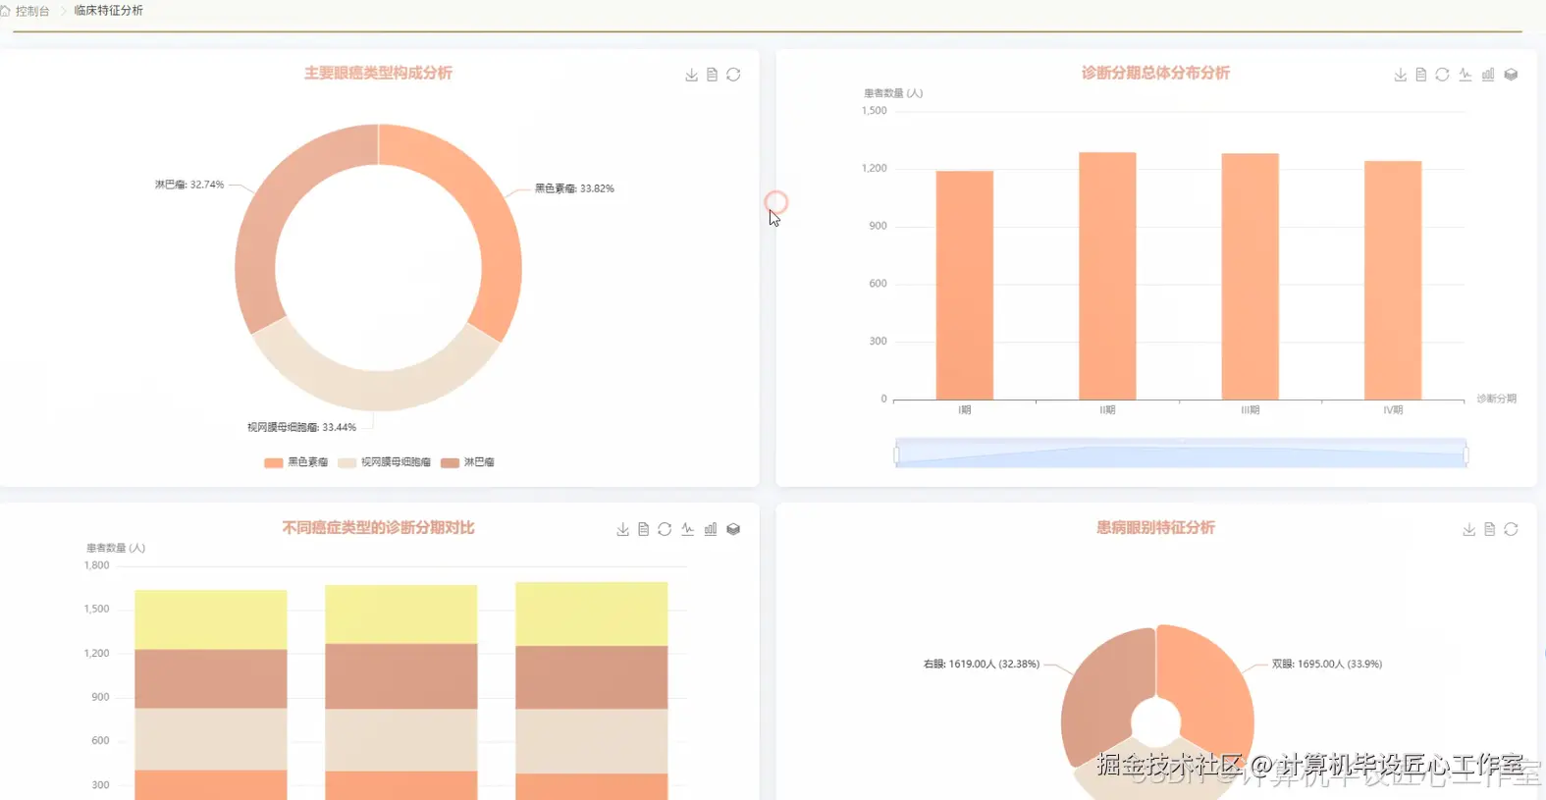Restore the 诊断分期总体分布分析 chart
The height and width of the screenshot is (800, 1546).
1442,75
